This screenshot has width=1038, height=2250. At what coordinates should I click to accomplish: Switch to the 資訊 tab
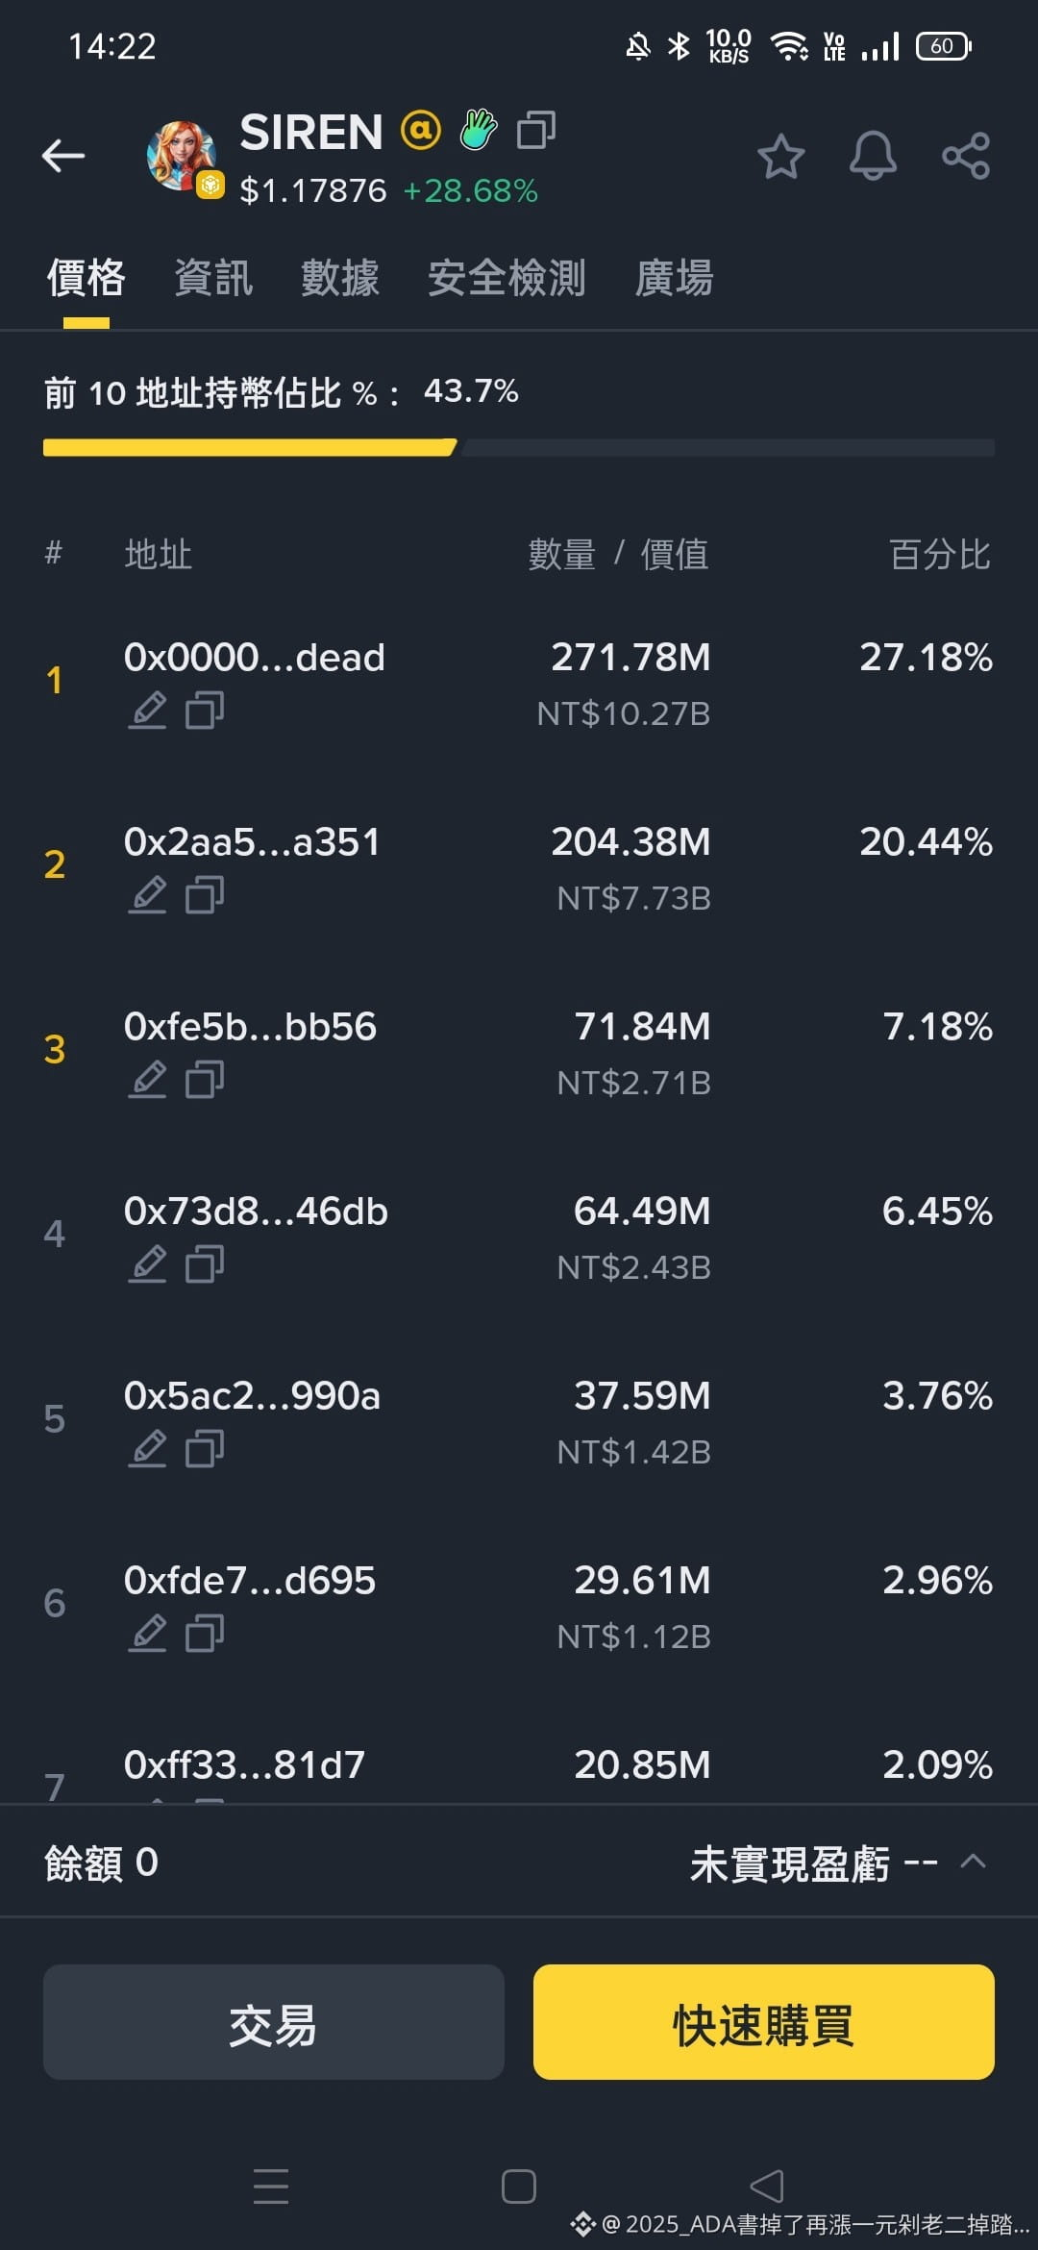point(213,278)
